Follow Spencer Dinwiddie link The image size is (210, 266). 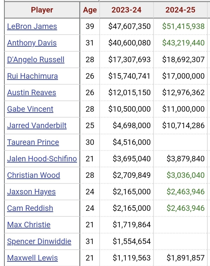point(39,241)
